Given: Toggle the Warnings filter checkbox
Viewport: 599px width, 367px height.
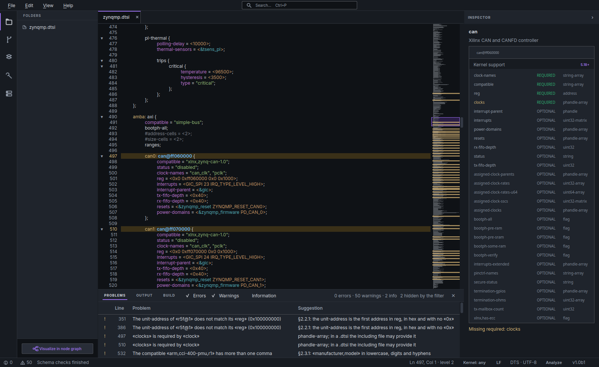Looking at the screenshot, I should [213, 296].
